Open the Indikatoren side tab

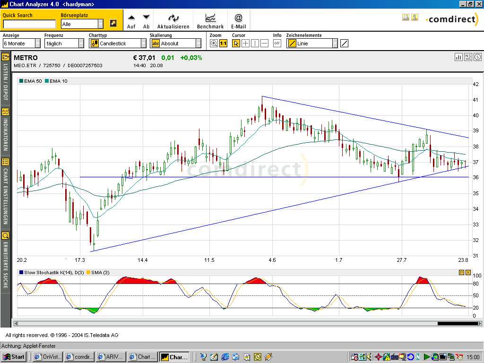5,129
